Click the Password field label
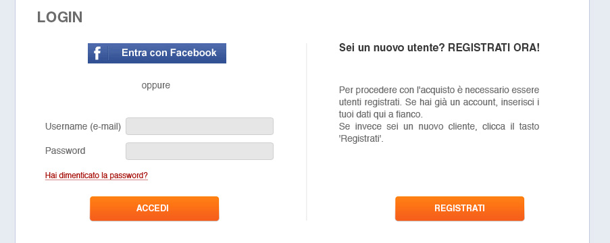This screenshot has height=243, width=610. 66,151
